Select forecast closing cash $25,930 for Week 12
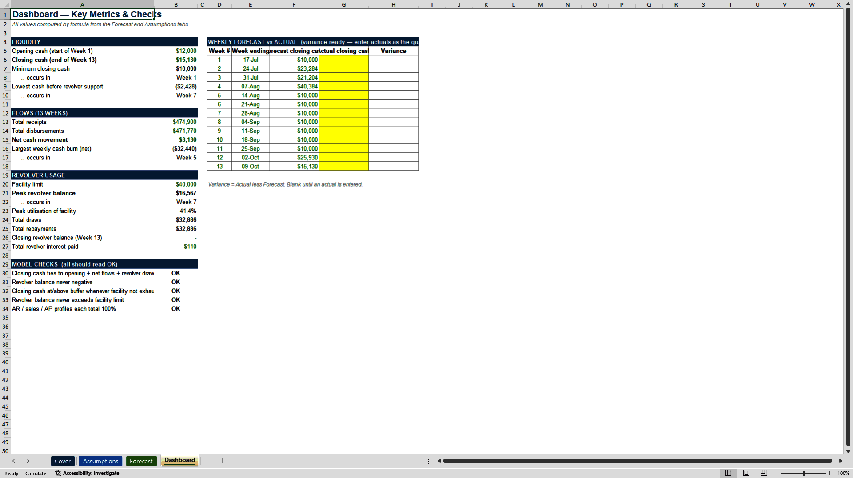Viewport: 853px width, 478px height. [294, 158]
